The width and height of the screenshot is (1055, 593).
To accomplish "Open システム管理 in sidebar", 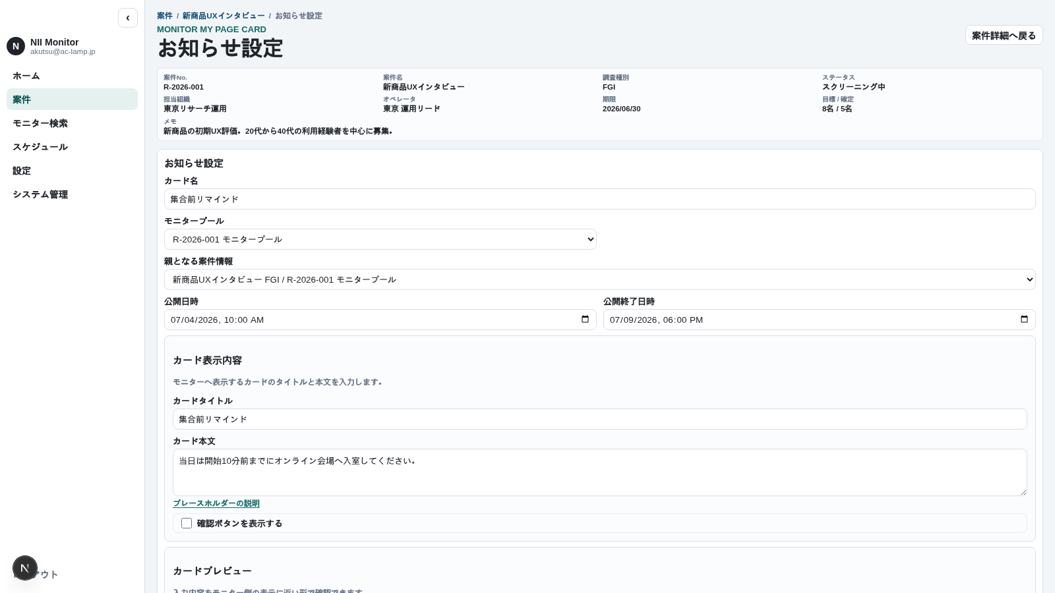I will [x=72, y=194].
